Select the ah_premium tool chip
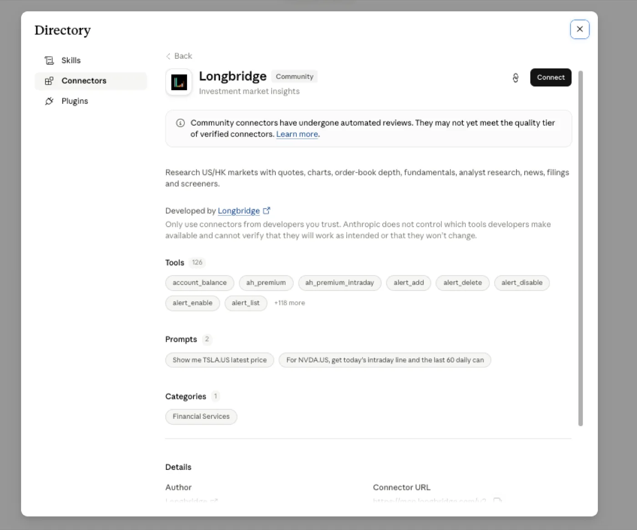The image size is (637, 530). tap(266, 283)
